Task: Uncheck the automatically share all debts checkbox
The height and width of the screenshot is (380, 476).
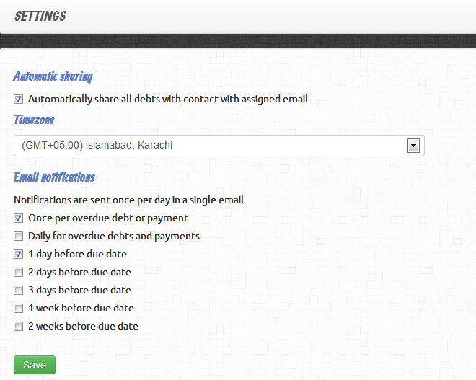Action: point(19,100)
